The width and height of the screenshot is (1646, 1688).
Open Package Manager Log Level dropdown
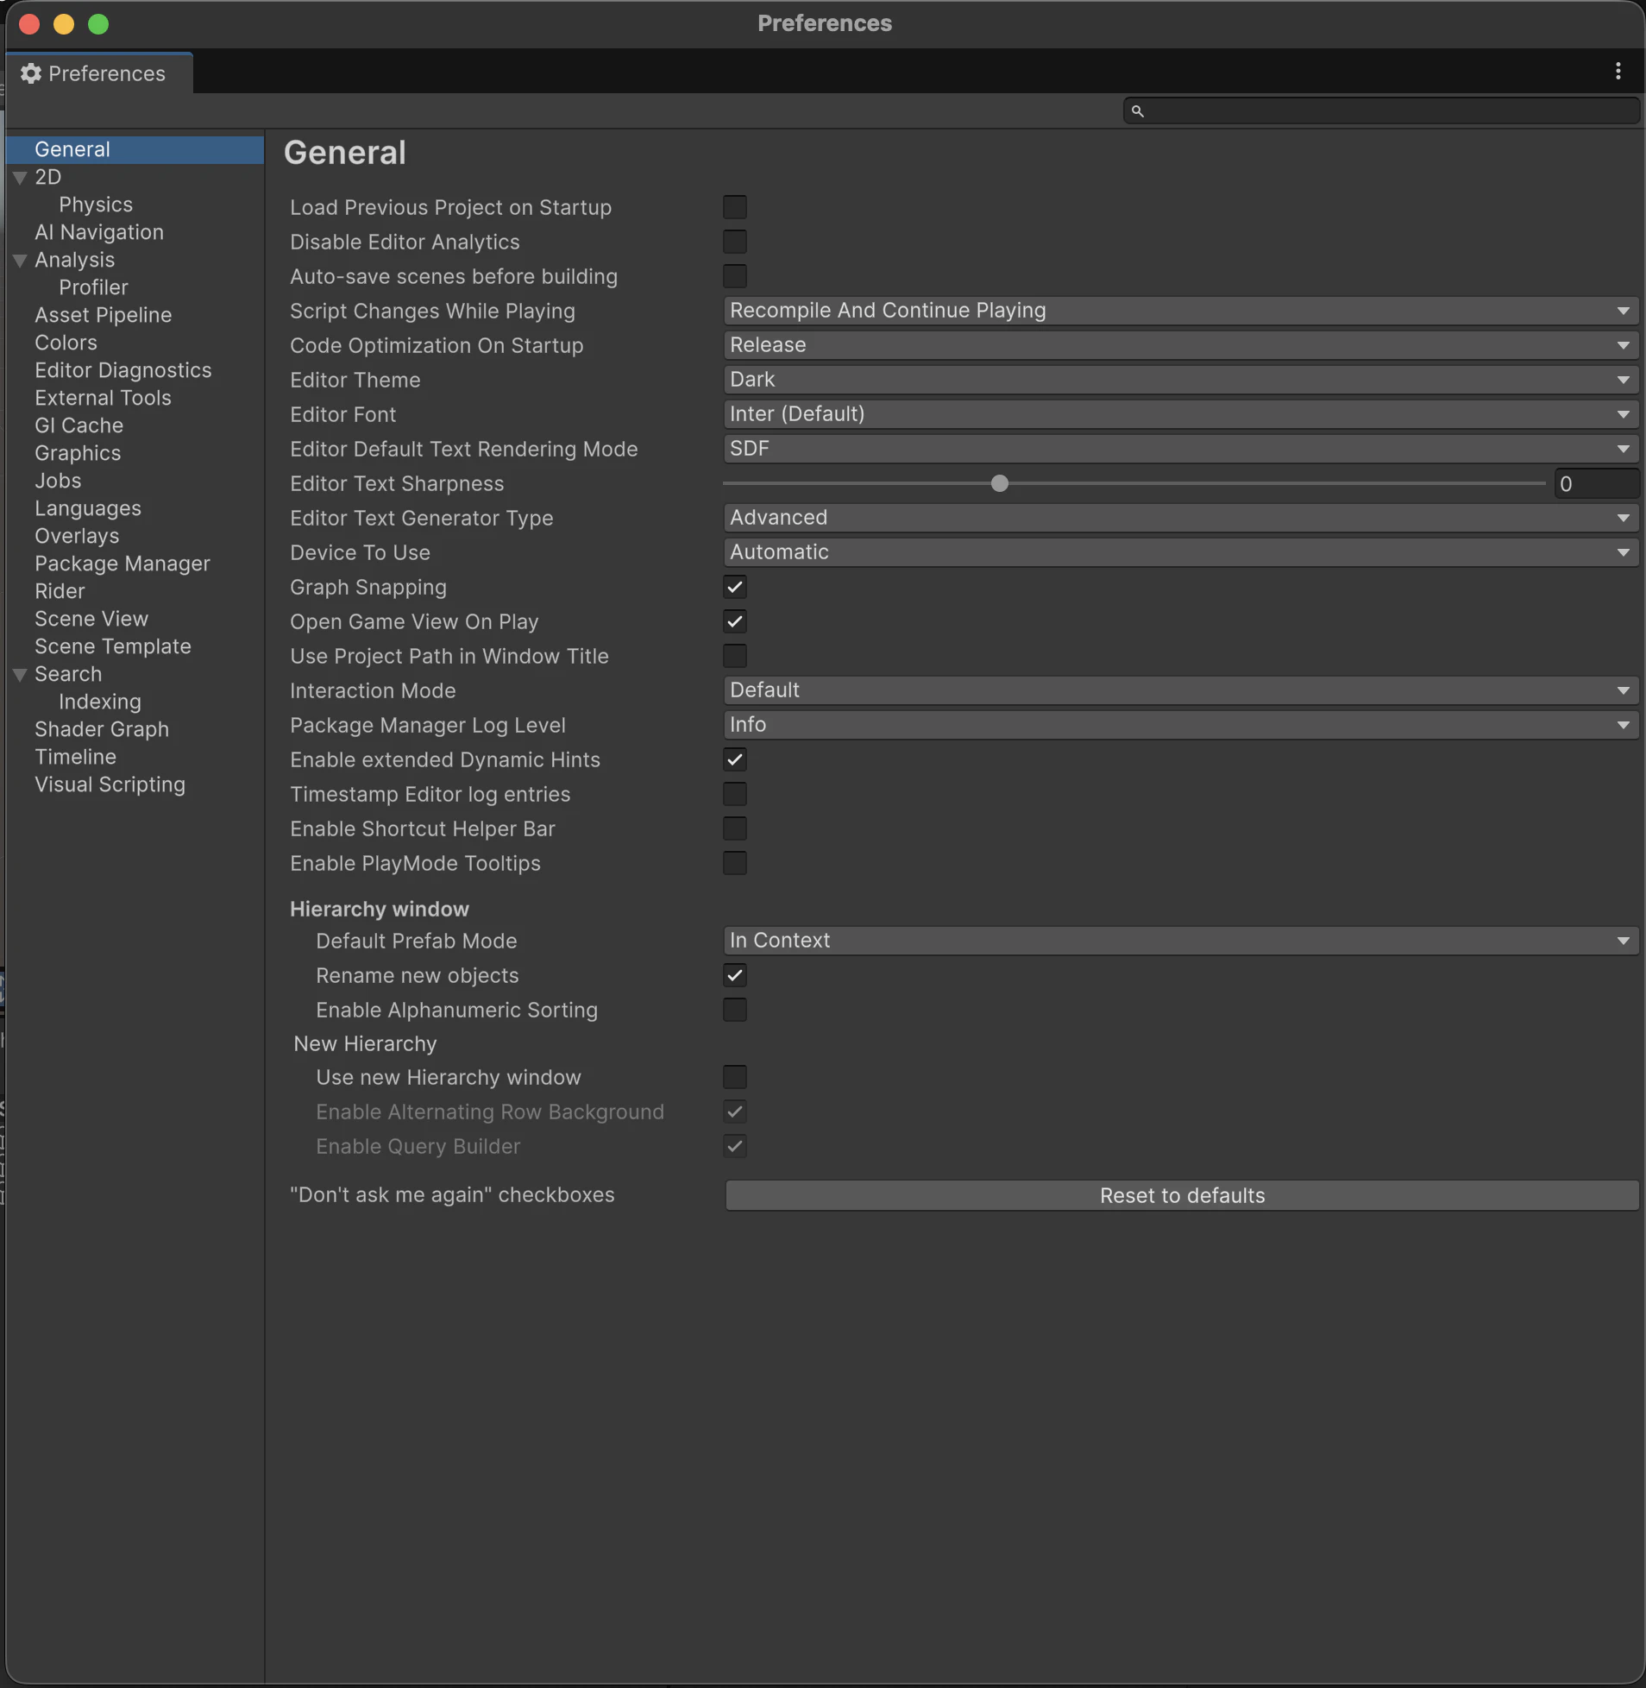click(x=1181, y=726)
